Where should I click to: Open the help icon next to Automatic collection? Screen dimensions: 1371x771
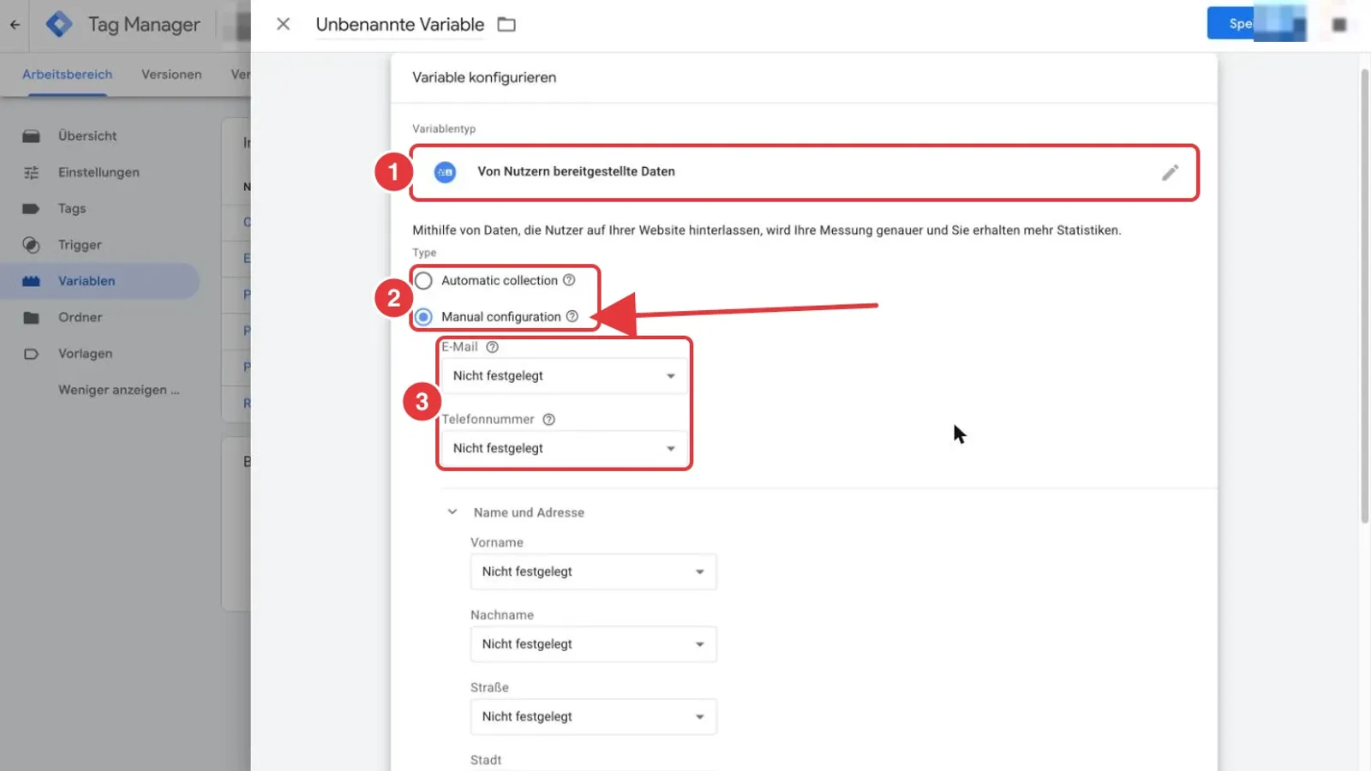[569, 280]
